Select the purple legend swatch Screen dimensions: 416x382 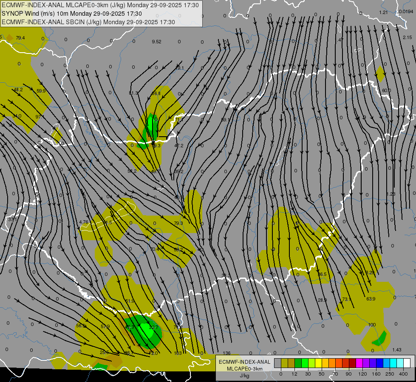(x=366, y=363)
